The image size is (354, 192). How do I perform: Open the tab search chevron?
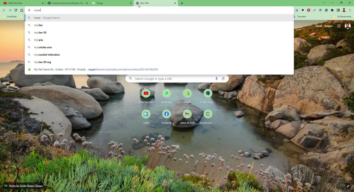click(324, 3)
